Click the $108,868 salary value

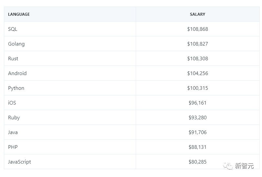(x=197, y=29)
